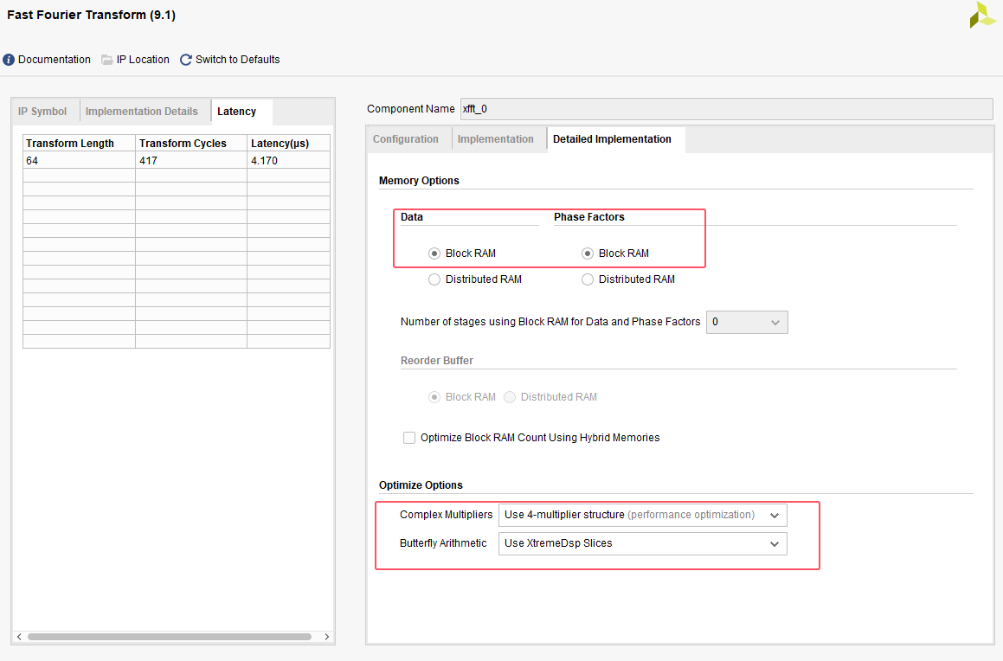The width and height of the screenshot is (1003, 661).
Task: Click the scrollbar left arrow in Latency panel
Action: pyautogui.click(x=19, y=637)
